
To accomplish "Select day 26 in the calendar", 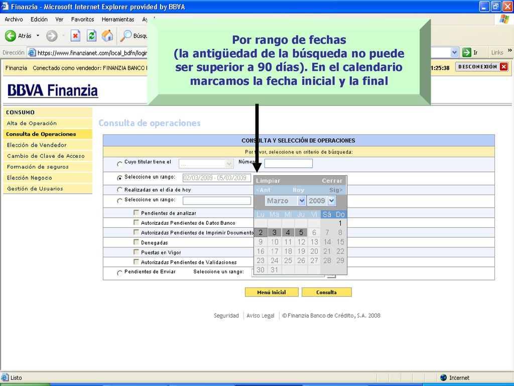I will click(301, 261).
